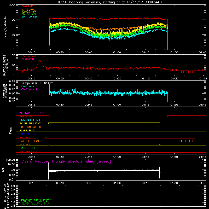Click the AAZ_FLAG label
The height and width of the screenshot is (209, 209).
pyautogui.click(x=26, y=144)
